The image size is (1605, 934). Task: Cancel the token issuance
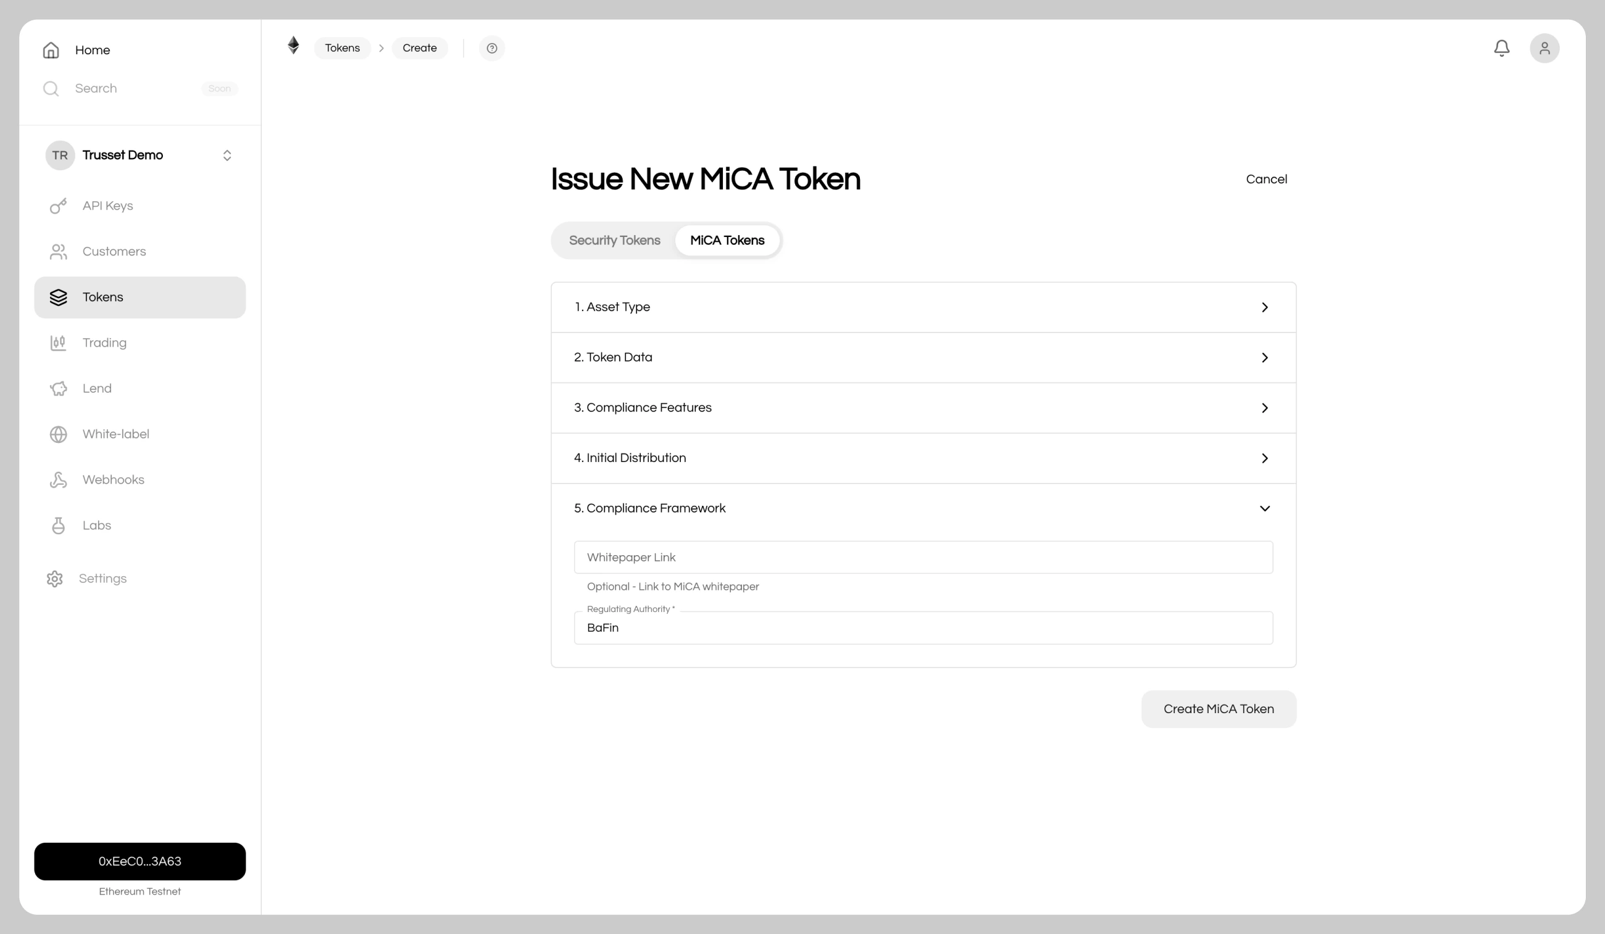pos(1266,179)
